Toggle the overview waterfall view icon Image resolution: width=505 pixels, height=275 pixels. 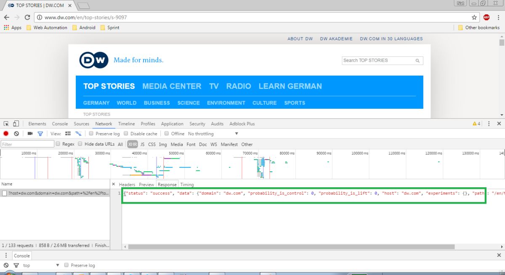[78, 134]
